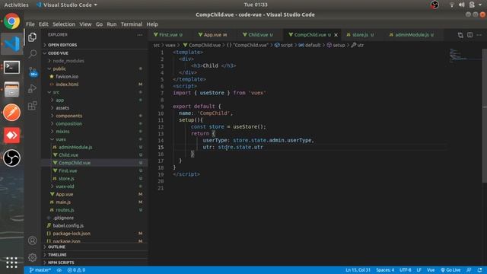Open the File menu

tap(30, 24)
